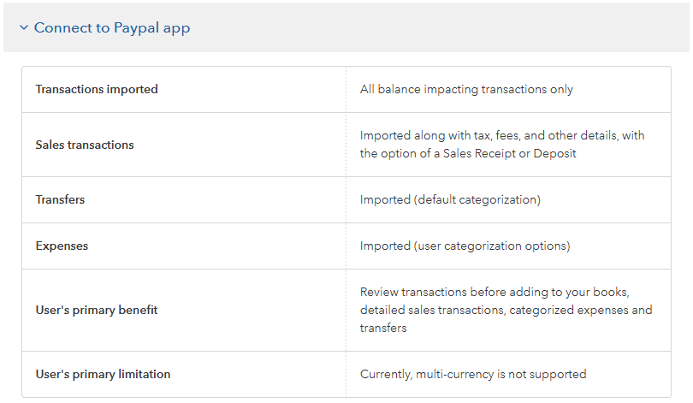Screen dimensions: 693x403
Task: Click empty gray area of the header bar
Action: [x=445, y=28]
